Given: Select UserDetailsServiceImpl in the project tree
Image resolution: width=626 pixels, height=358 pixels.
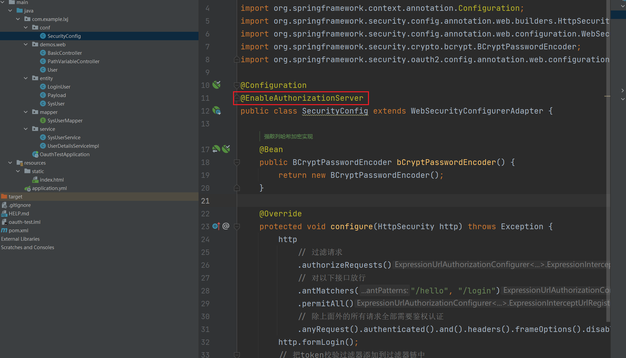Looking at the screenshot, I should click(73, 146).
